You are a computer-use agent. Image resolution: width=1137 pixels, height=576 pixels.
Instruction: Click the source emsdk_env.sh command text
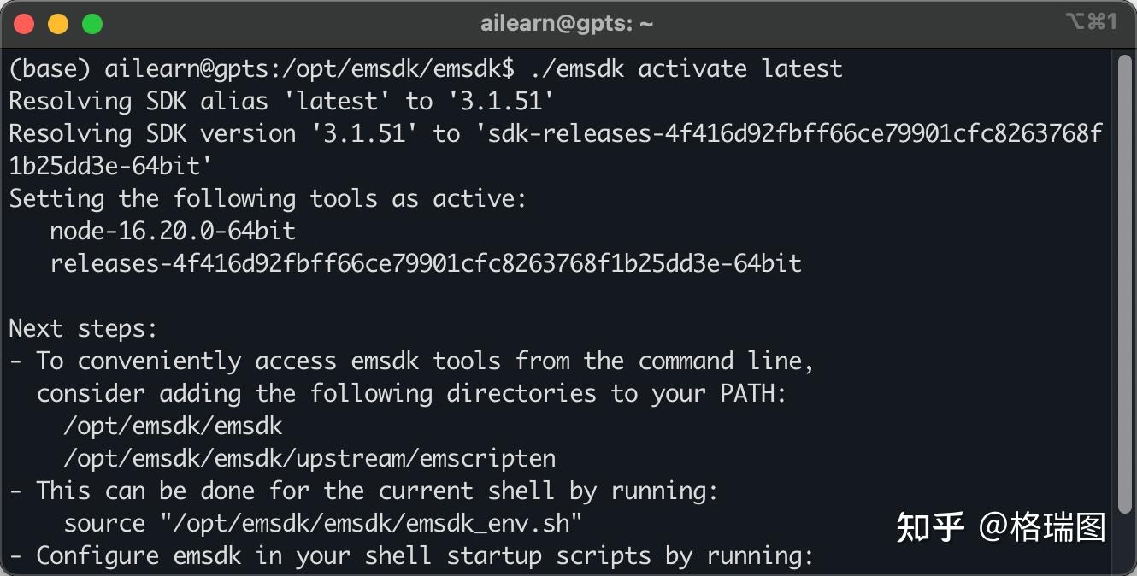[x=322, y=522]
